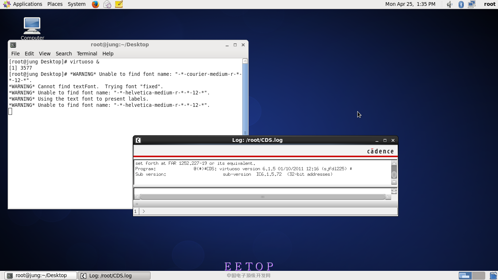Open the terminal Edit menu
Viewport: 498px width, 280px height.
[x=29, y=54]
